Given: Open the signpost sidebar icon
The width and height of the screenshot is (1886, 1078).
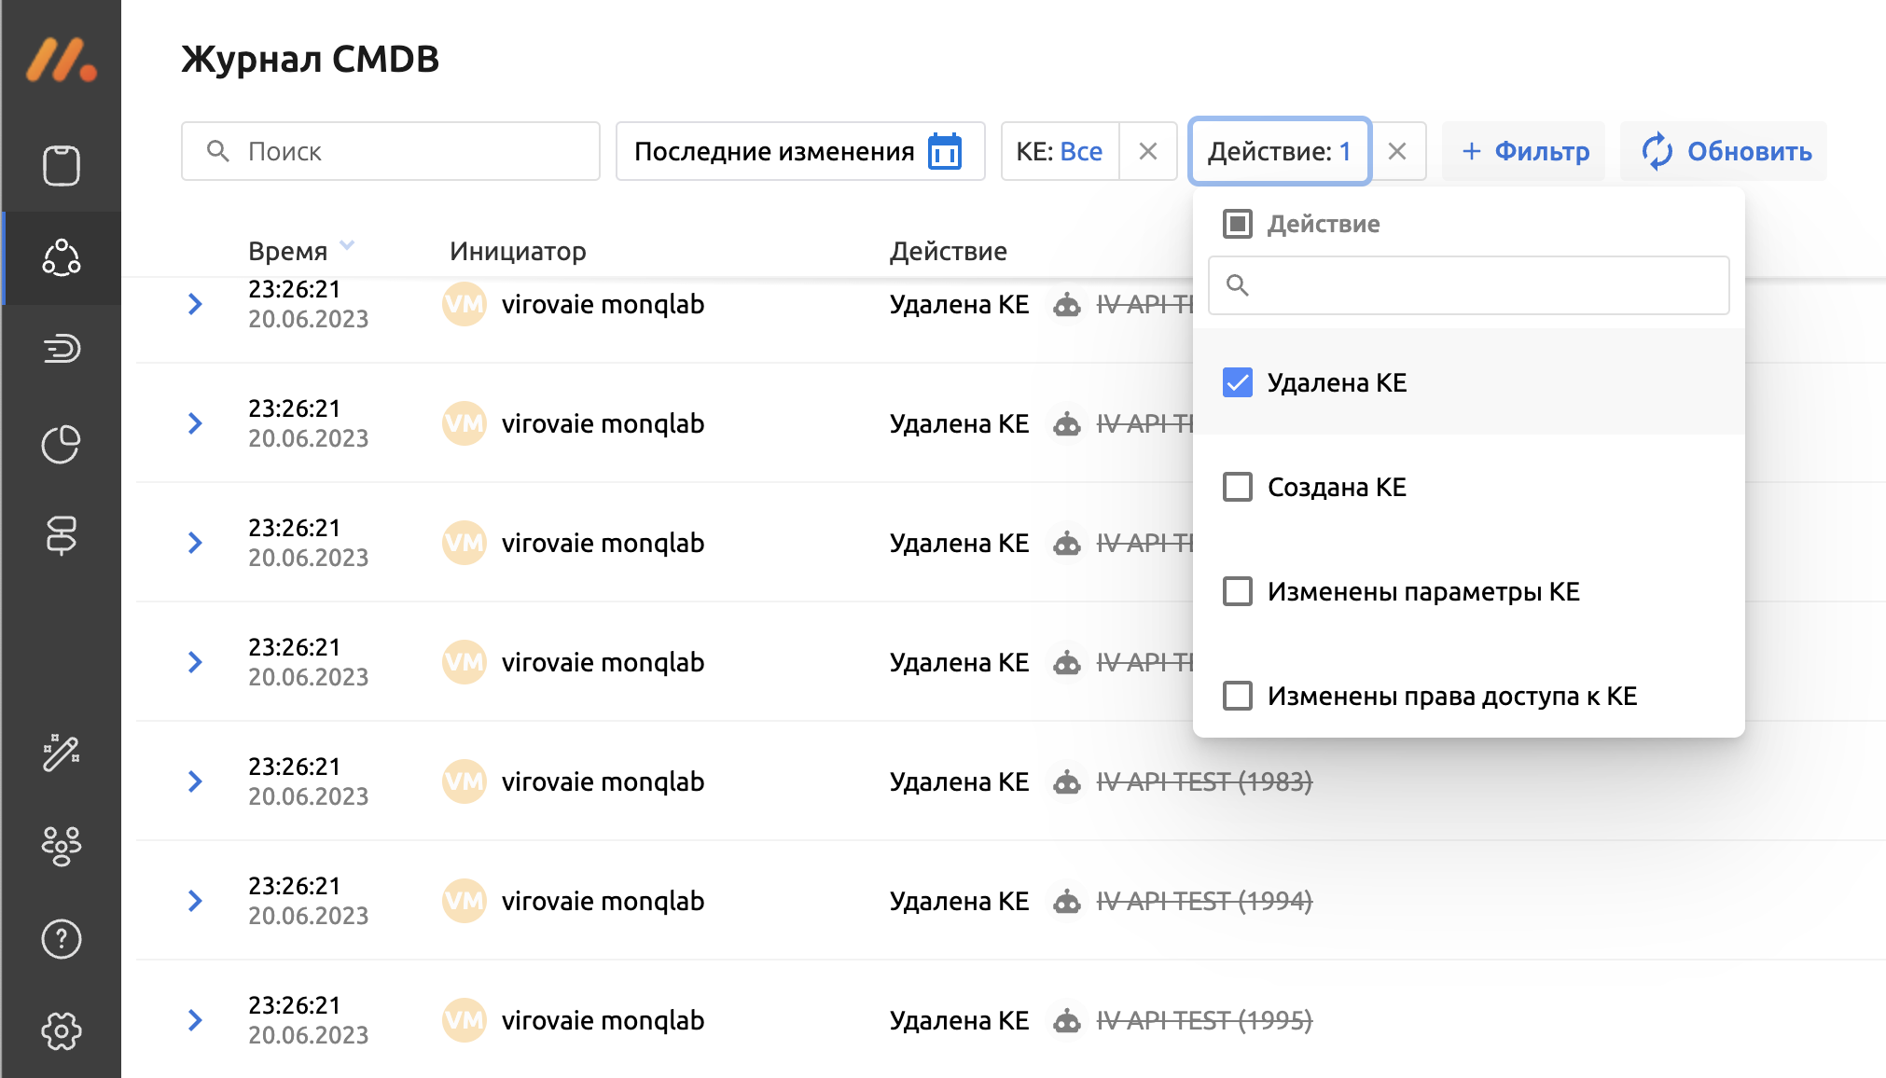Looking at the screenshot, I should (62, 535).
